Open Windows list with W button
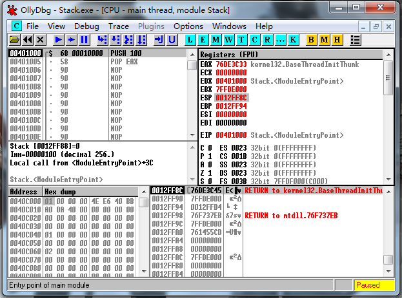402x298 pixels. click(x=228, y=40)
